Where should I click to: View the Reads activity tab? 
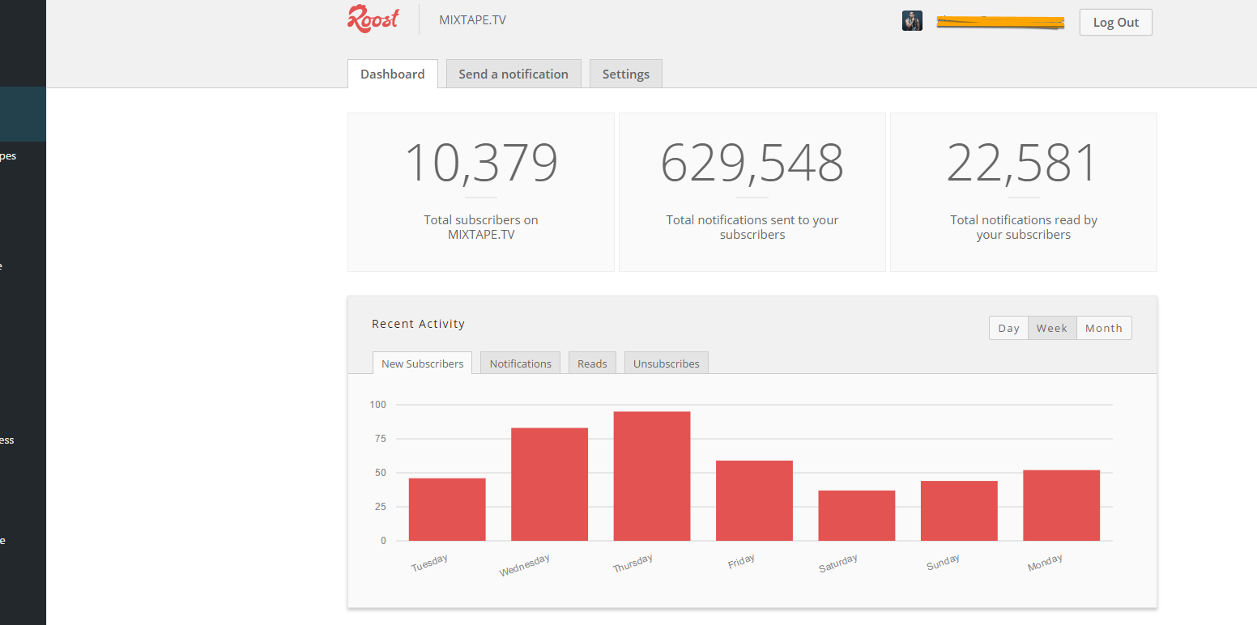tap(592, 363)
